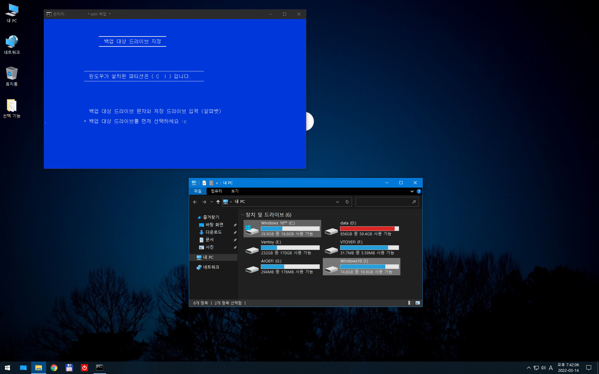Switch to command prompt in taskbar
599x374 pixels.
tap(100, 368)
